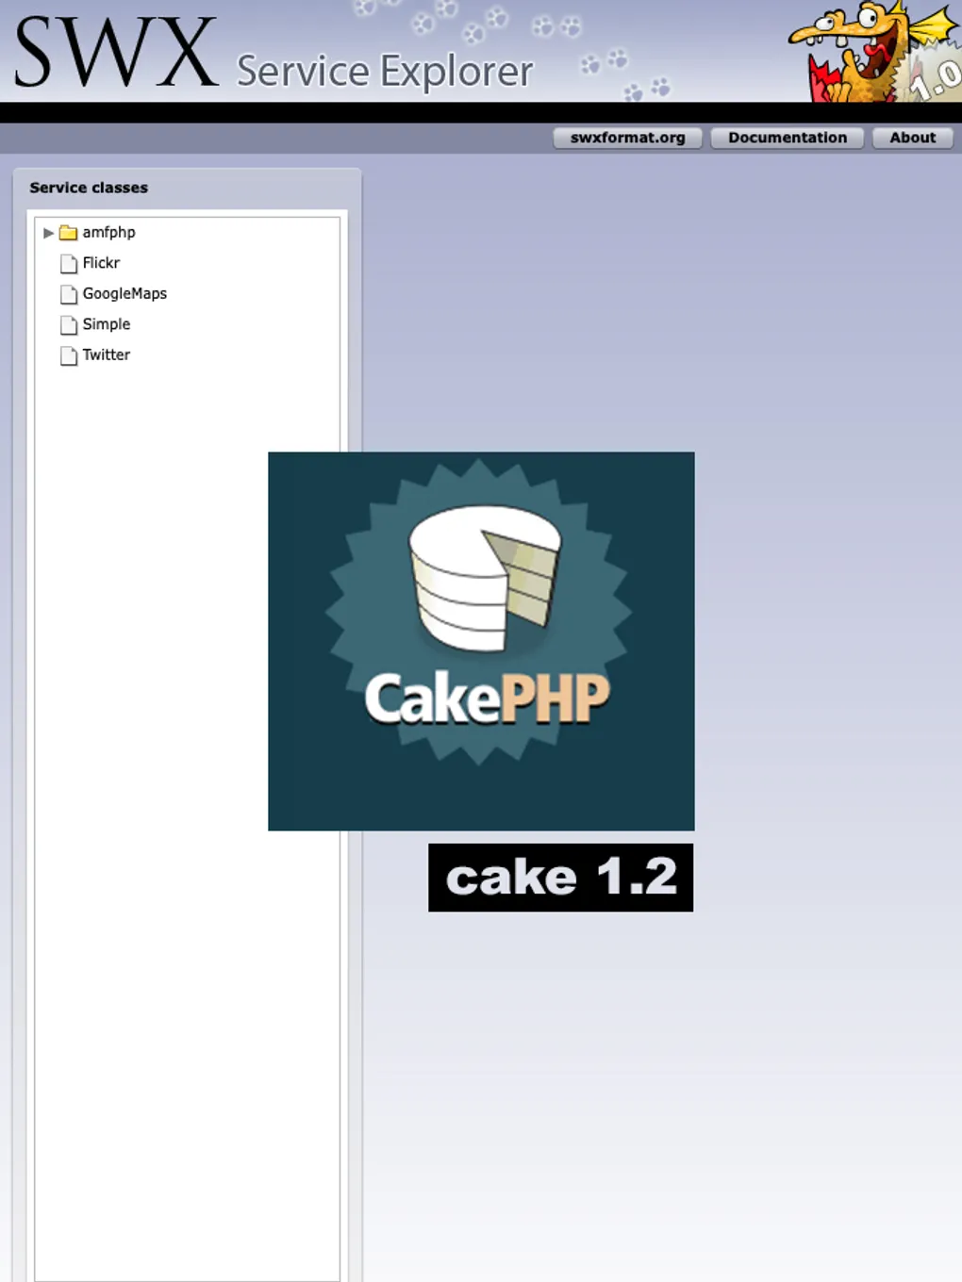Image resolution: width=962 pixels, height=1282 pixels.
Task: Select the Flickr service class label
Action: click(101, 263)
